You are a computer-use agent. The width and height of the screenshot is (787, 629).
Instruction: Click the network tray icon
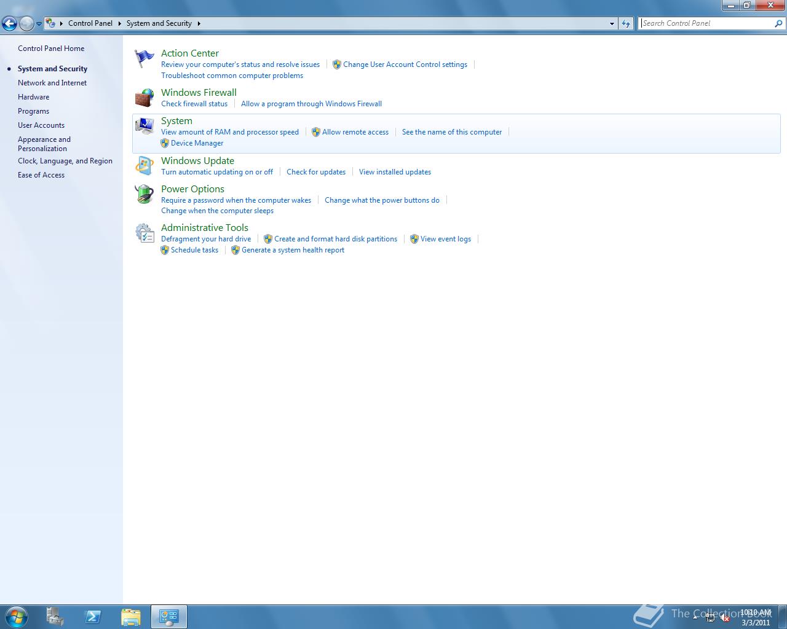tap(710, 618)
